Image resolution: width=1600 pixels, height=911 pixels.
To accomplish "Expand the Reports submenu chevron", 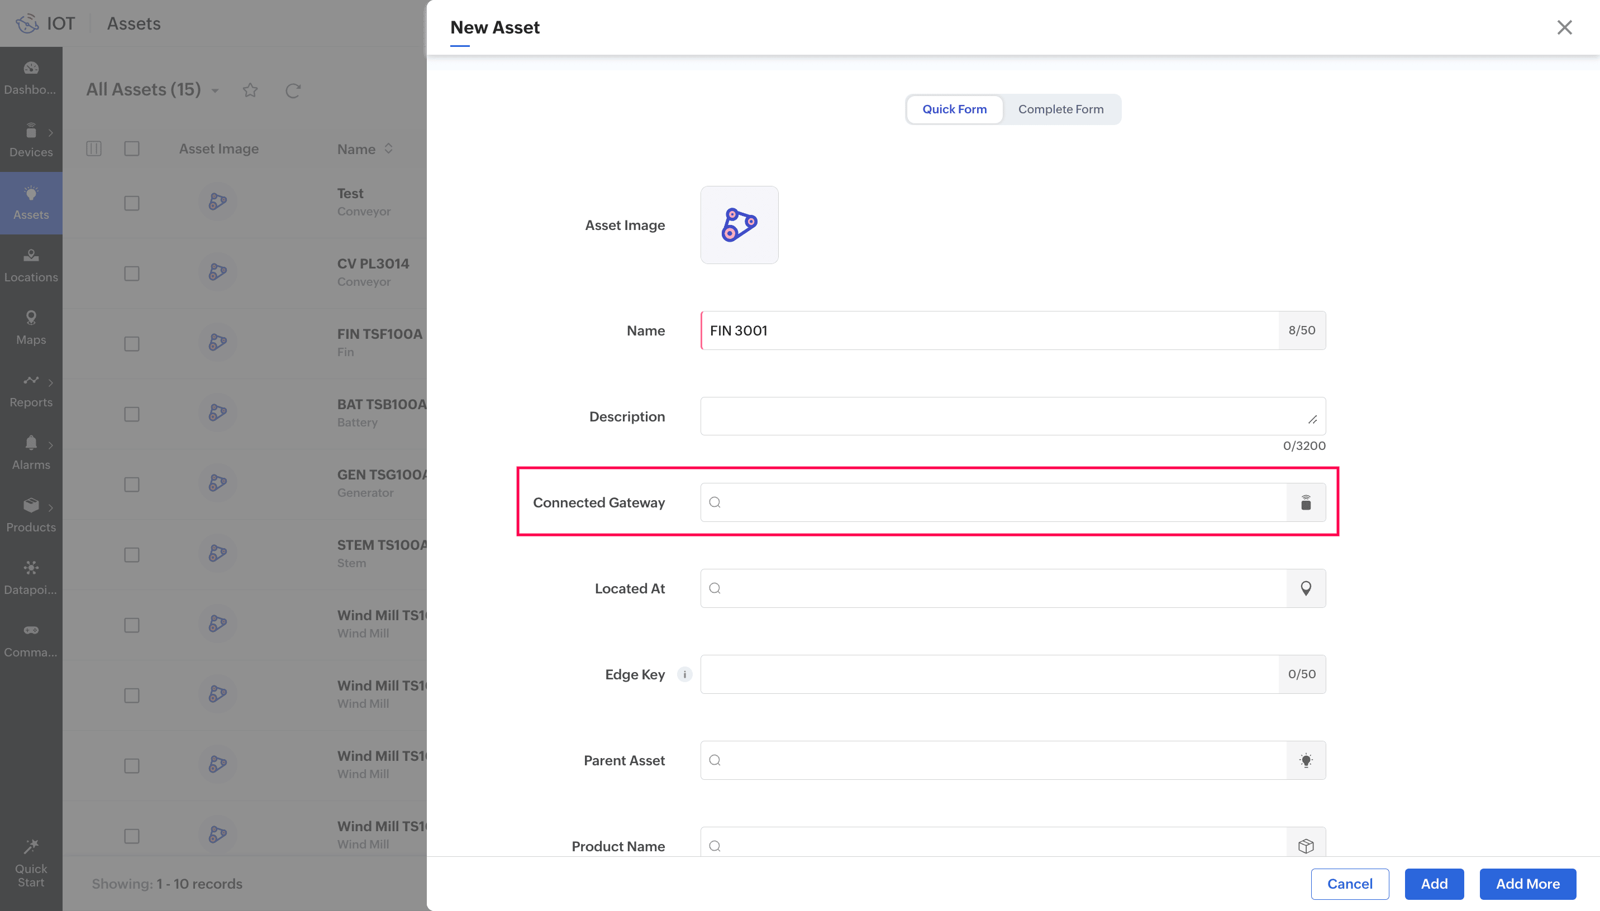I will coord(51,382).
